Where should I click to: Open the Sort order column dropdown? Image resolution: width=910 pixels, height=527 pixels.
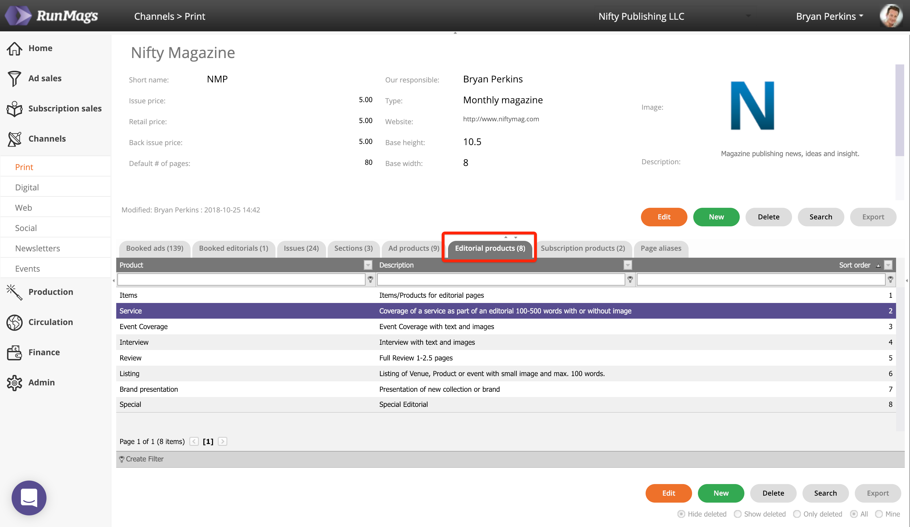(x=888, y=265)
